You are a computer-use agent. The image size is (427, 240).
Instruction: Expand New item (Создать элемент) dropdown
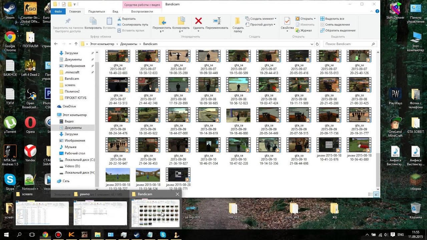point(261,19)
